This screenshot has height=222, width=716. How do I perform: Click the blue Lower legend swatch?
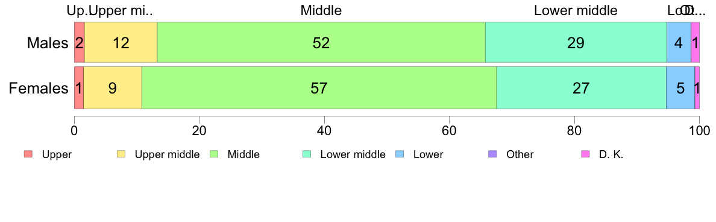tap(400, 154)
